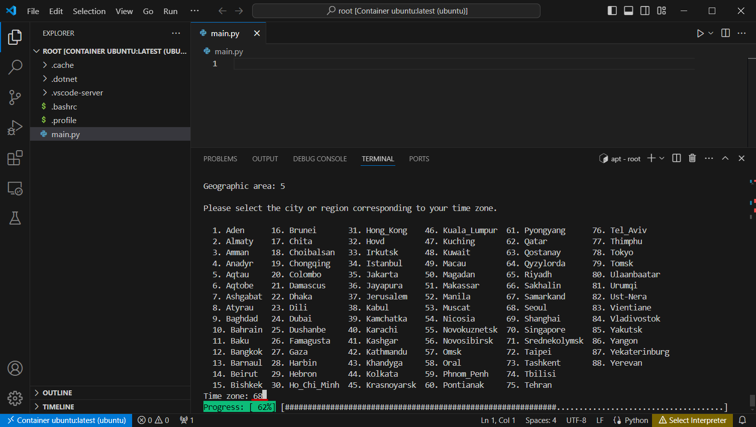
Task: Open run options dropdown next to play button
Action: pyautogui.click(x=711, y=33)
